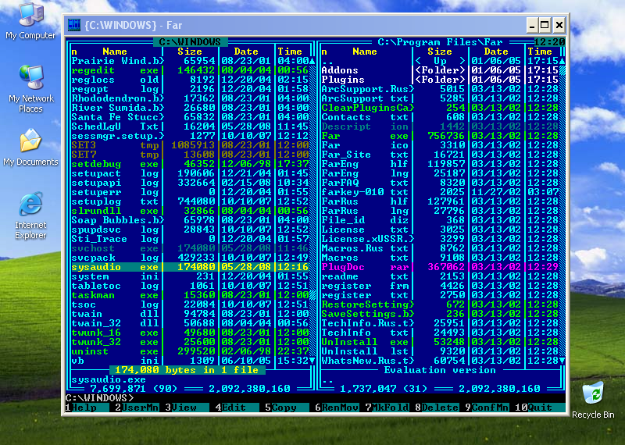
Task: Click the Name column header in left panel
Action: [114, 52]
